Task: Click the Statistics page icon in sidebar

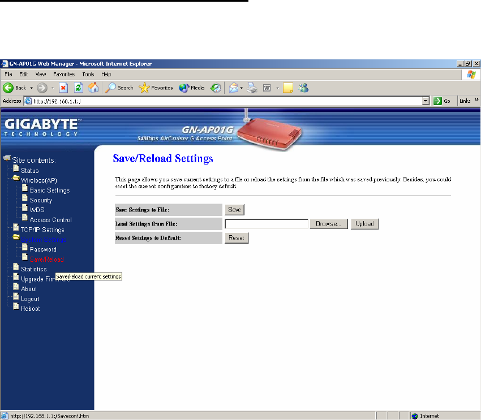Action: pyautogui.click(x=16, y=267)
